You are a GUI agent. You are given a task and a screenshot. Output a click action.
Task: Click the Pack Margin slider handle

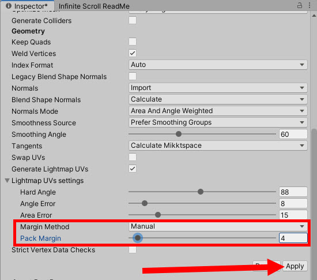pyautogui.click(x=138, y=238)
